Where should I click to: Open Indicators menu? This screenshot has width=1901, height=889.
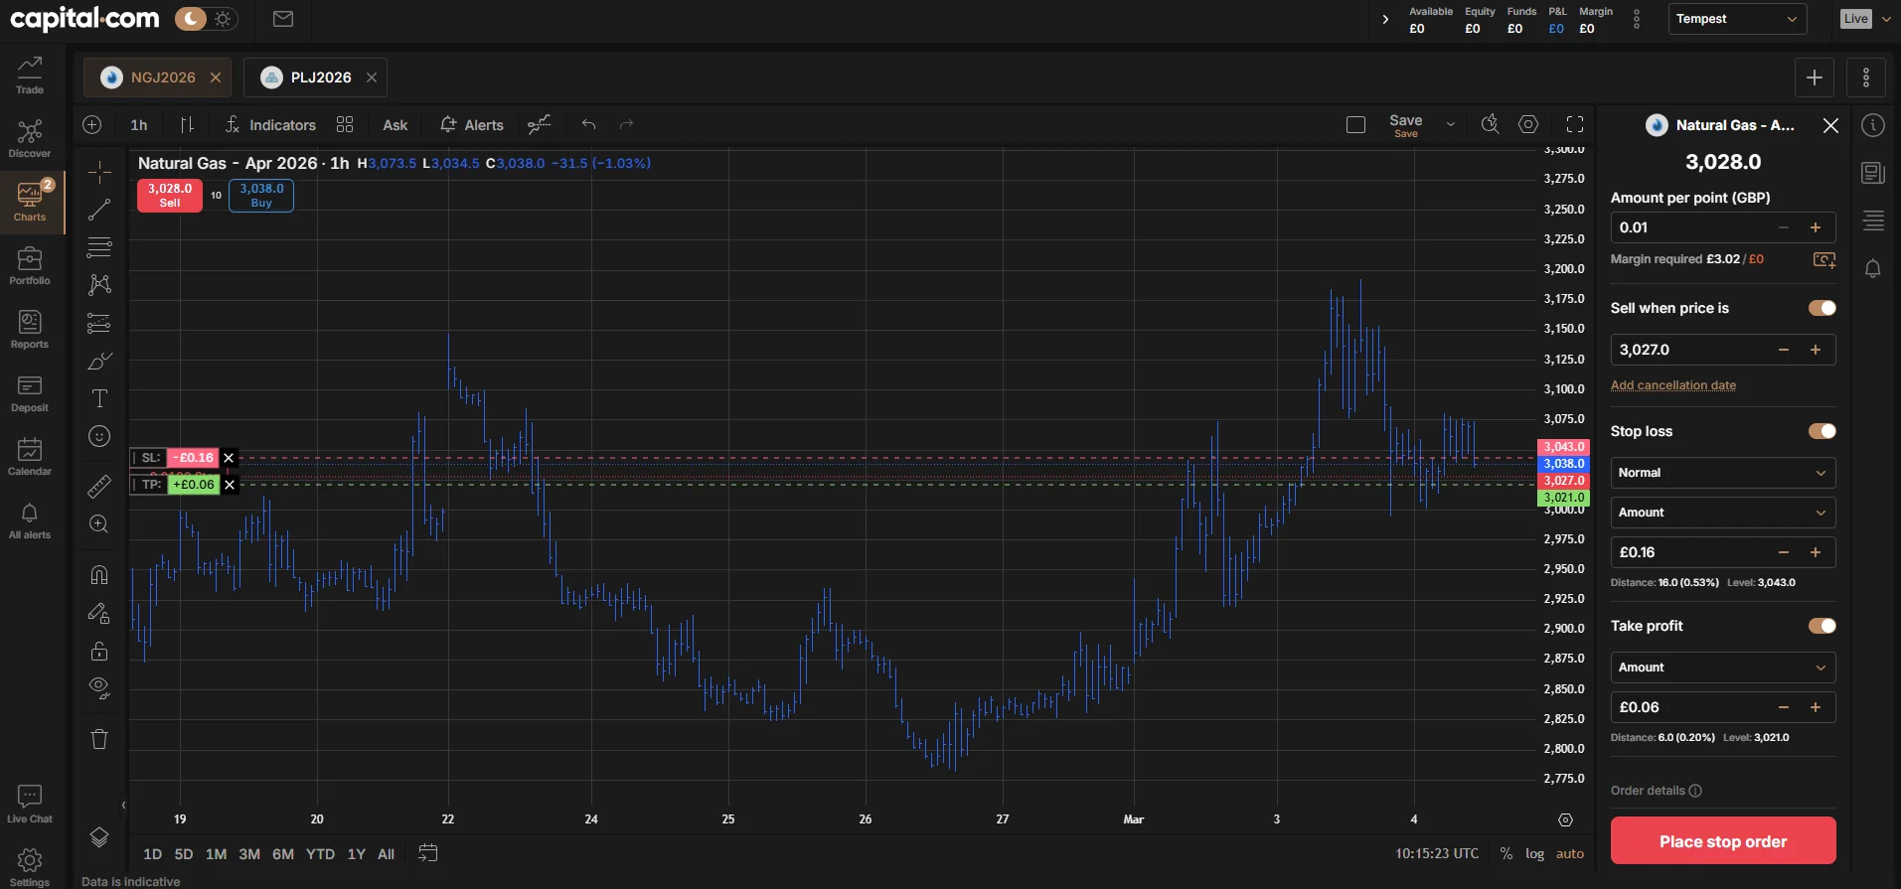[270, 124]
